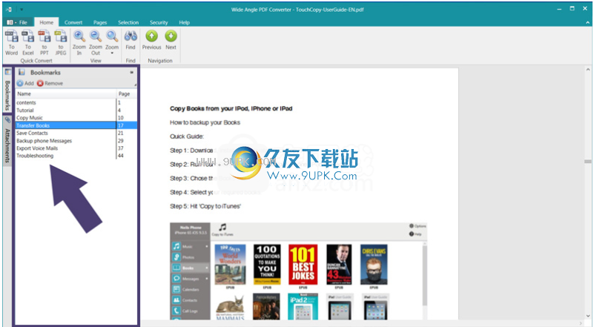Select the 'Copy Music' bookmark
The height and width of the screenshot is (327, 594).
(x=30, y=118)
